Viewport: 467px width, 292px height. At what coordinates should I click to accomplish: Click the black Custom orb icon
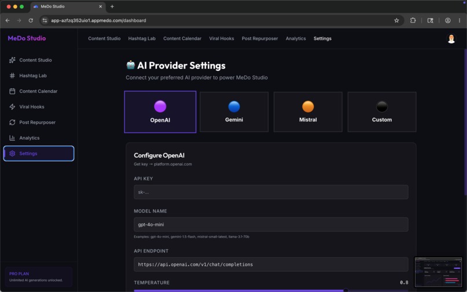pyautogui.click(x=381, y=107)
